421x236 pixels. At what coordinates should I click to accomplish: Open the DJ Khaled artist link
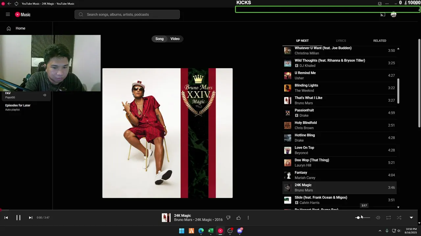point(307,66)
